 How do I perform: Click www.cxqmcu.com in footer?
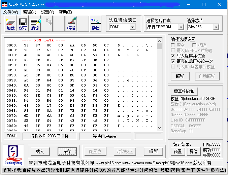(x=137, y=163)
